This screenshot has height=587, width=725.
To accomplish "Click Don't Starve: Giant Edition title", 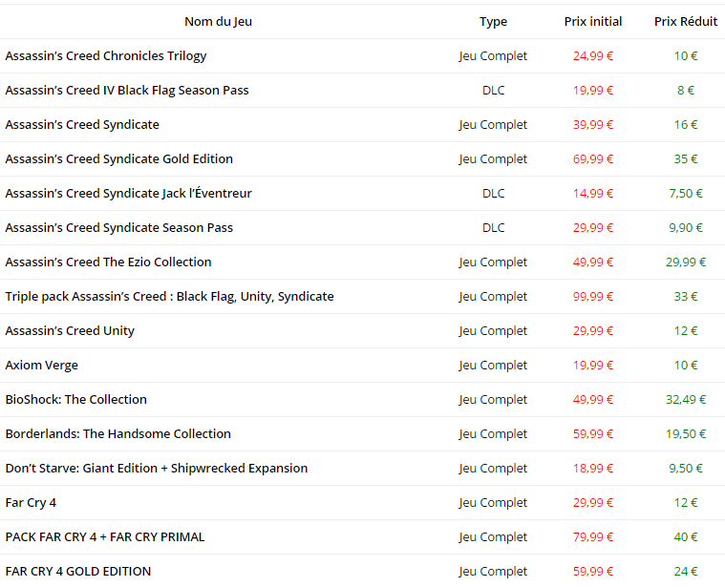I will click(157, 468).
